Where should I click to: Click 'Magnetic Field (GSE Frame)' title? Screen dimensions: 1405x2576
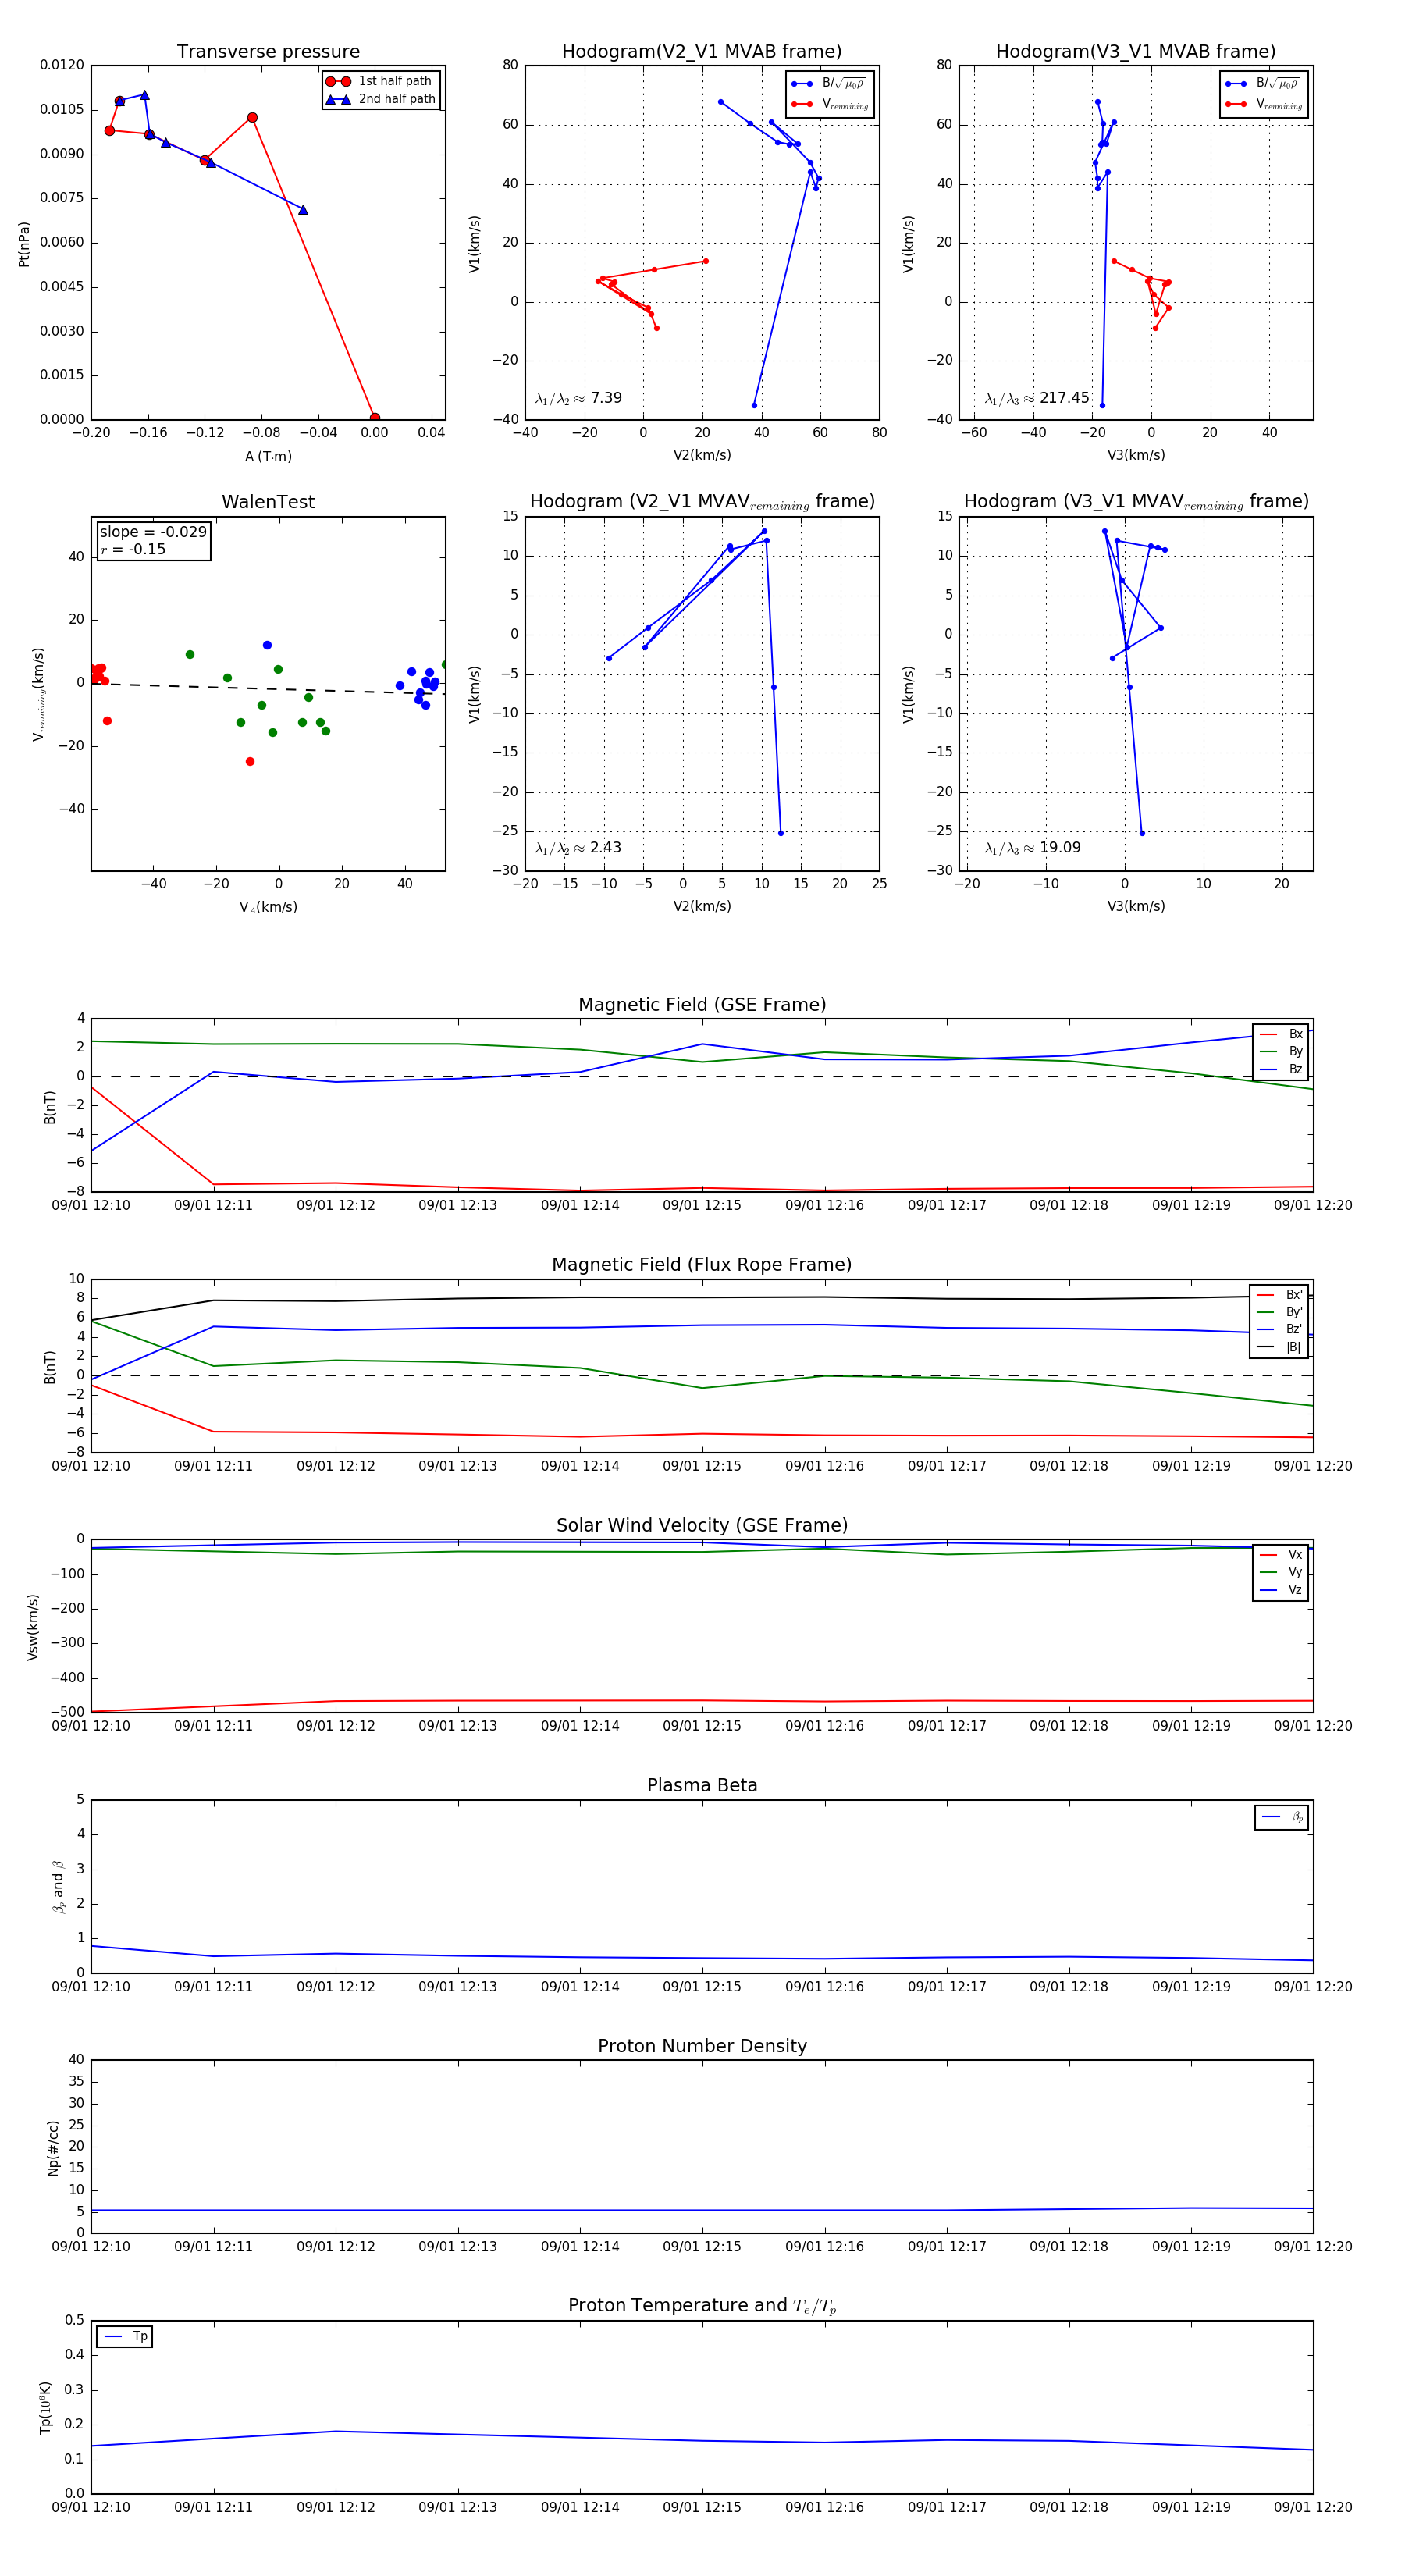[702, 1005]
